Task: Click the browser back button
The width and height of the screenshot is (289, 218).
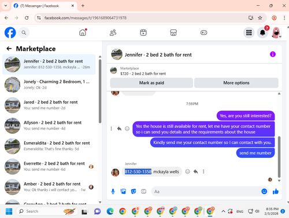Action: click(x=6, y=18)
